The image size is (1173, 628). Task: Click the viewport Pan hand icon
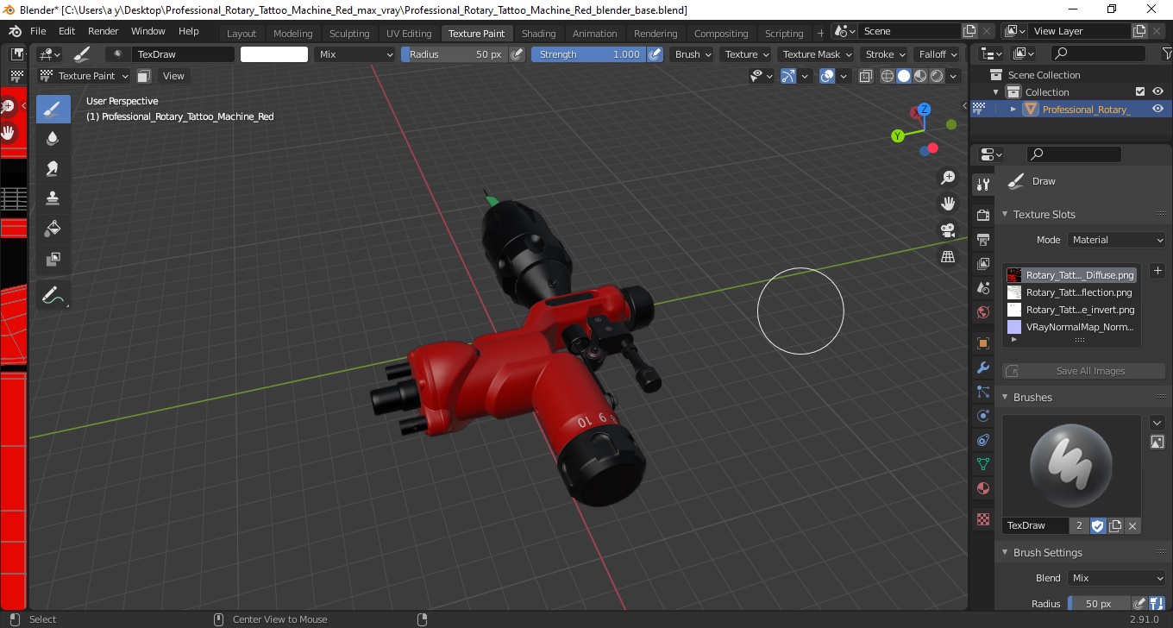point(948,204)
